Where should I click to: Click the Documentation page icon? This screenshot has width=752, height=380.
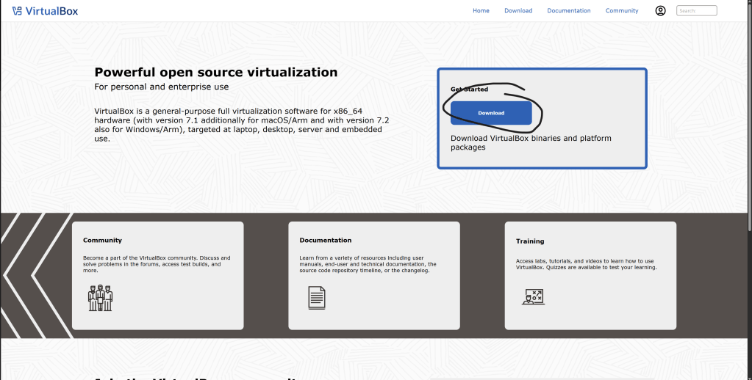(316, 297)
